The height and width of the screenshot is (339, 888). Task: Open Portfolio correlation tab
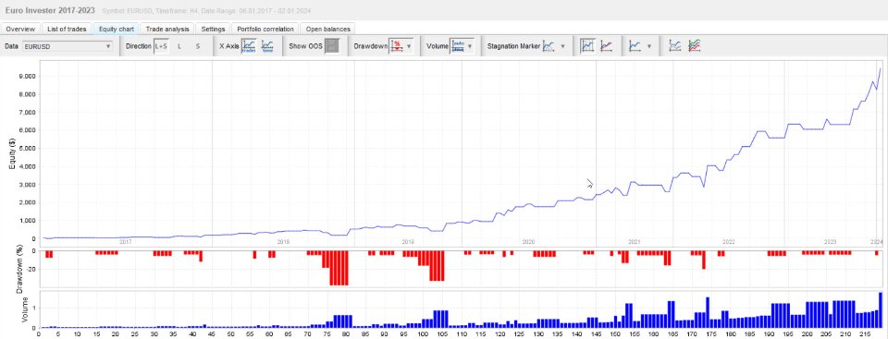pos(265,29)
